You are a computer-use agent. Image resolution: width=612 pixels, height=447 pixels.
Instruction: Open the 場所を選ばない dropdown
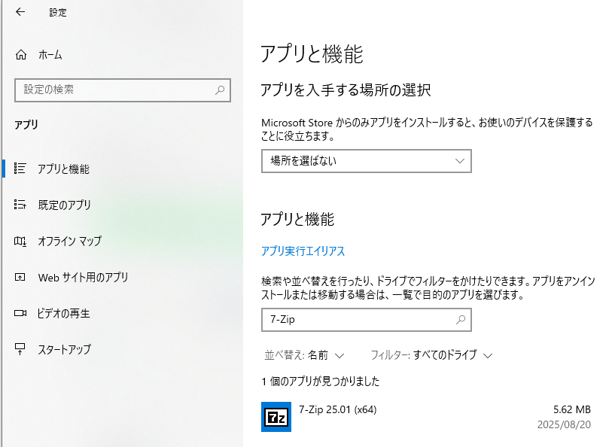[x=366, y=161]
